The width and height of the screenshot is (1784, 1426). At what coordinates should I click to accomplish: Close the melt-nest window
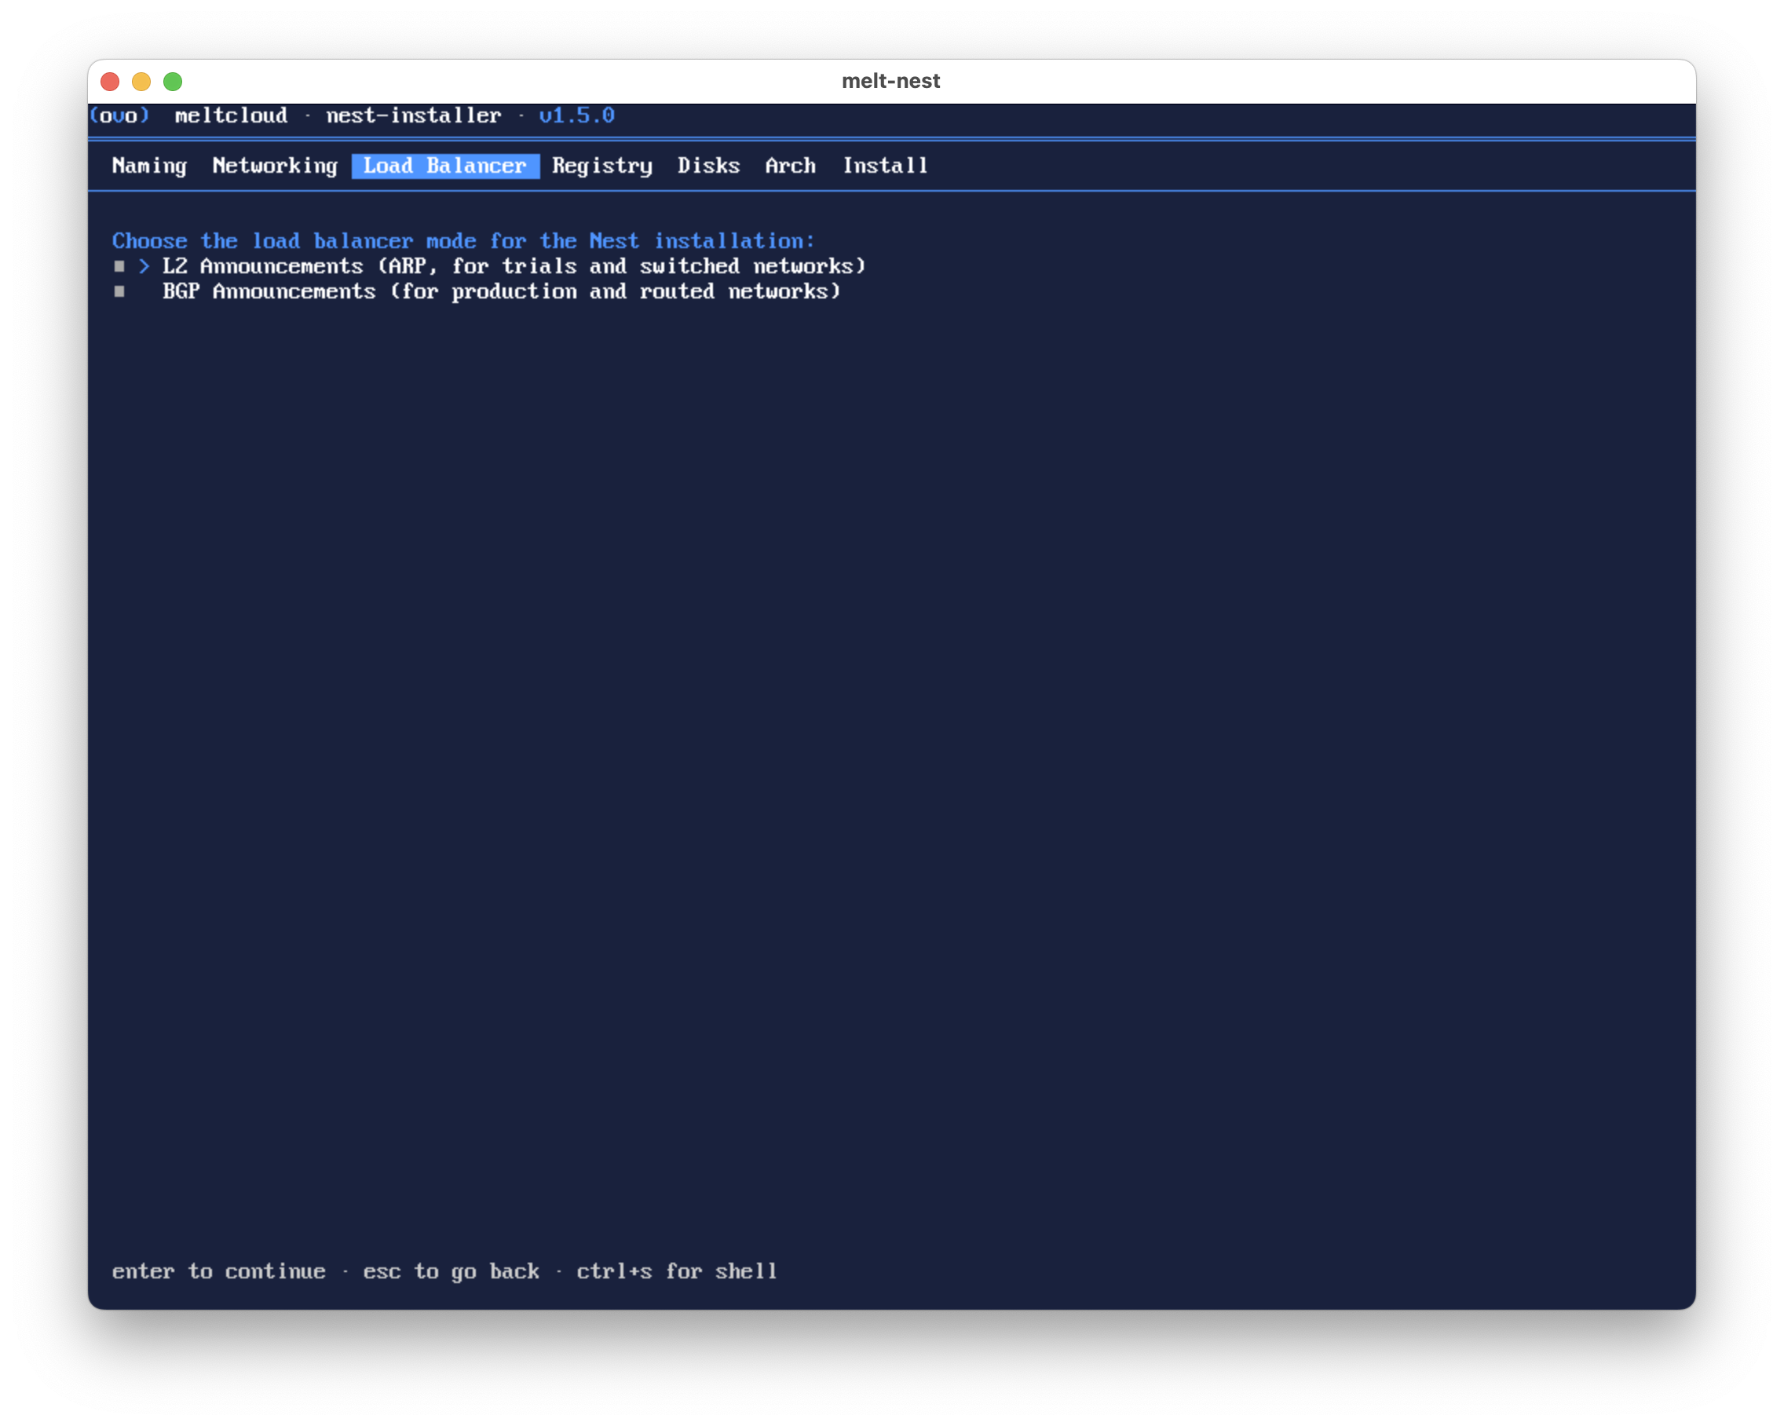tap(110, 81)
